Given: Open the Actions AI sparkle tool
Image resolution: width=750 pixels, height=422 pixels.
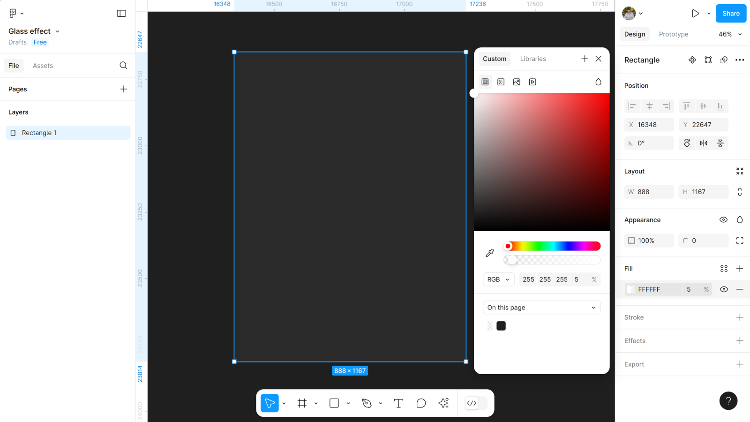Looking at the screenshot, I should [443, 403].
